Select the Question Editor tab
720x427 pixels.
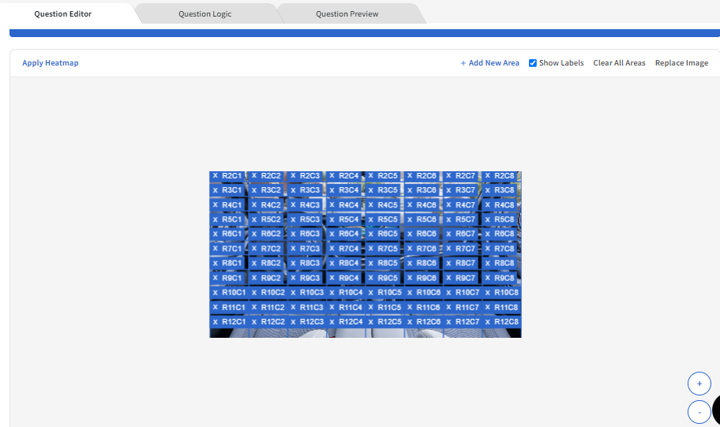(x=63, y=14)
